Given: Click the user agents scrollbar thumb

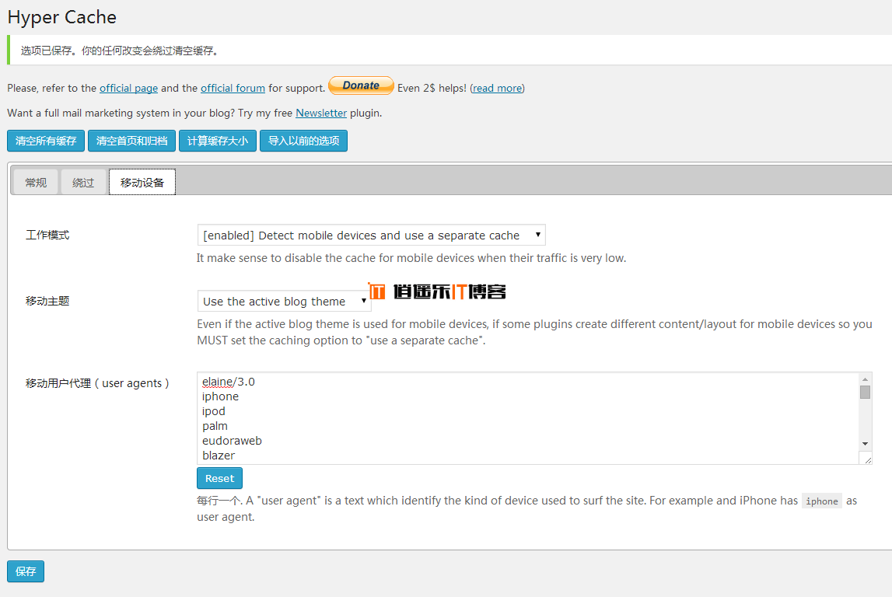Looking at the screenshot, I should pyautogui.click(x=865, y=393).
